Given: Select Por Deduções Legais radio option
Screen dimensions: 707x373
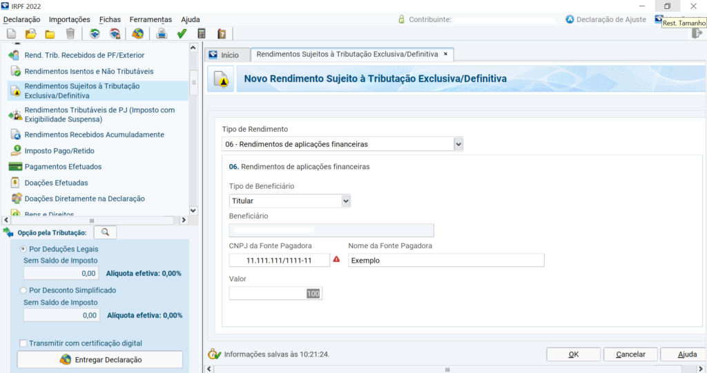Looking at the screenshot, I should tap(23, 249).
